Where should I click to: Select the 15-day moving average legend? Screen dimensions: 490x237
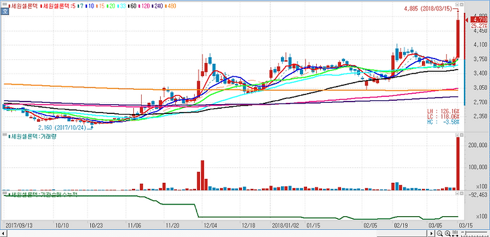(x=101, y=6)
